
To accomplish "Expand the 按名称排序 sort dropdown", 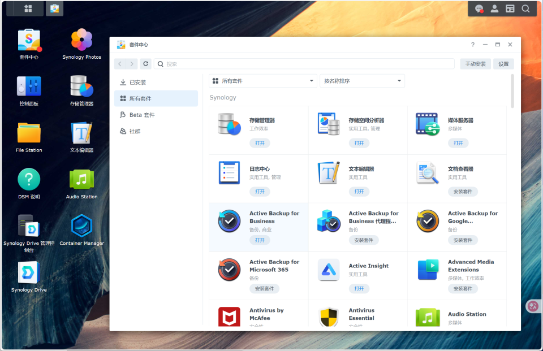I will (x=362, y=81).
